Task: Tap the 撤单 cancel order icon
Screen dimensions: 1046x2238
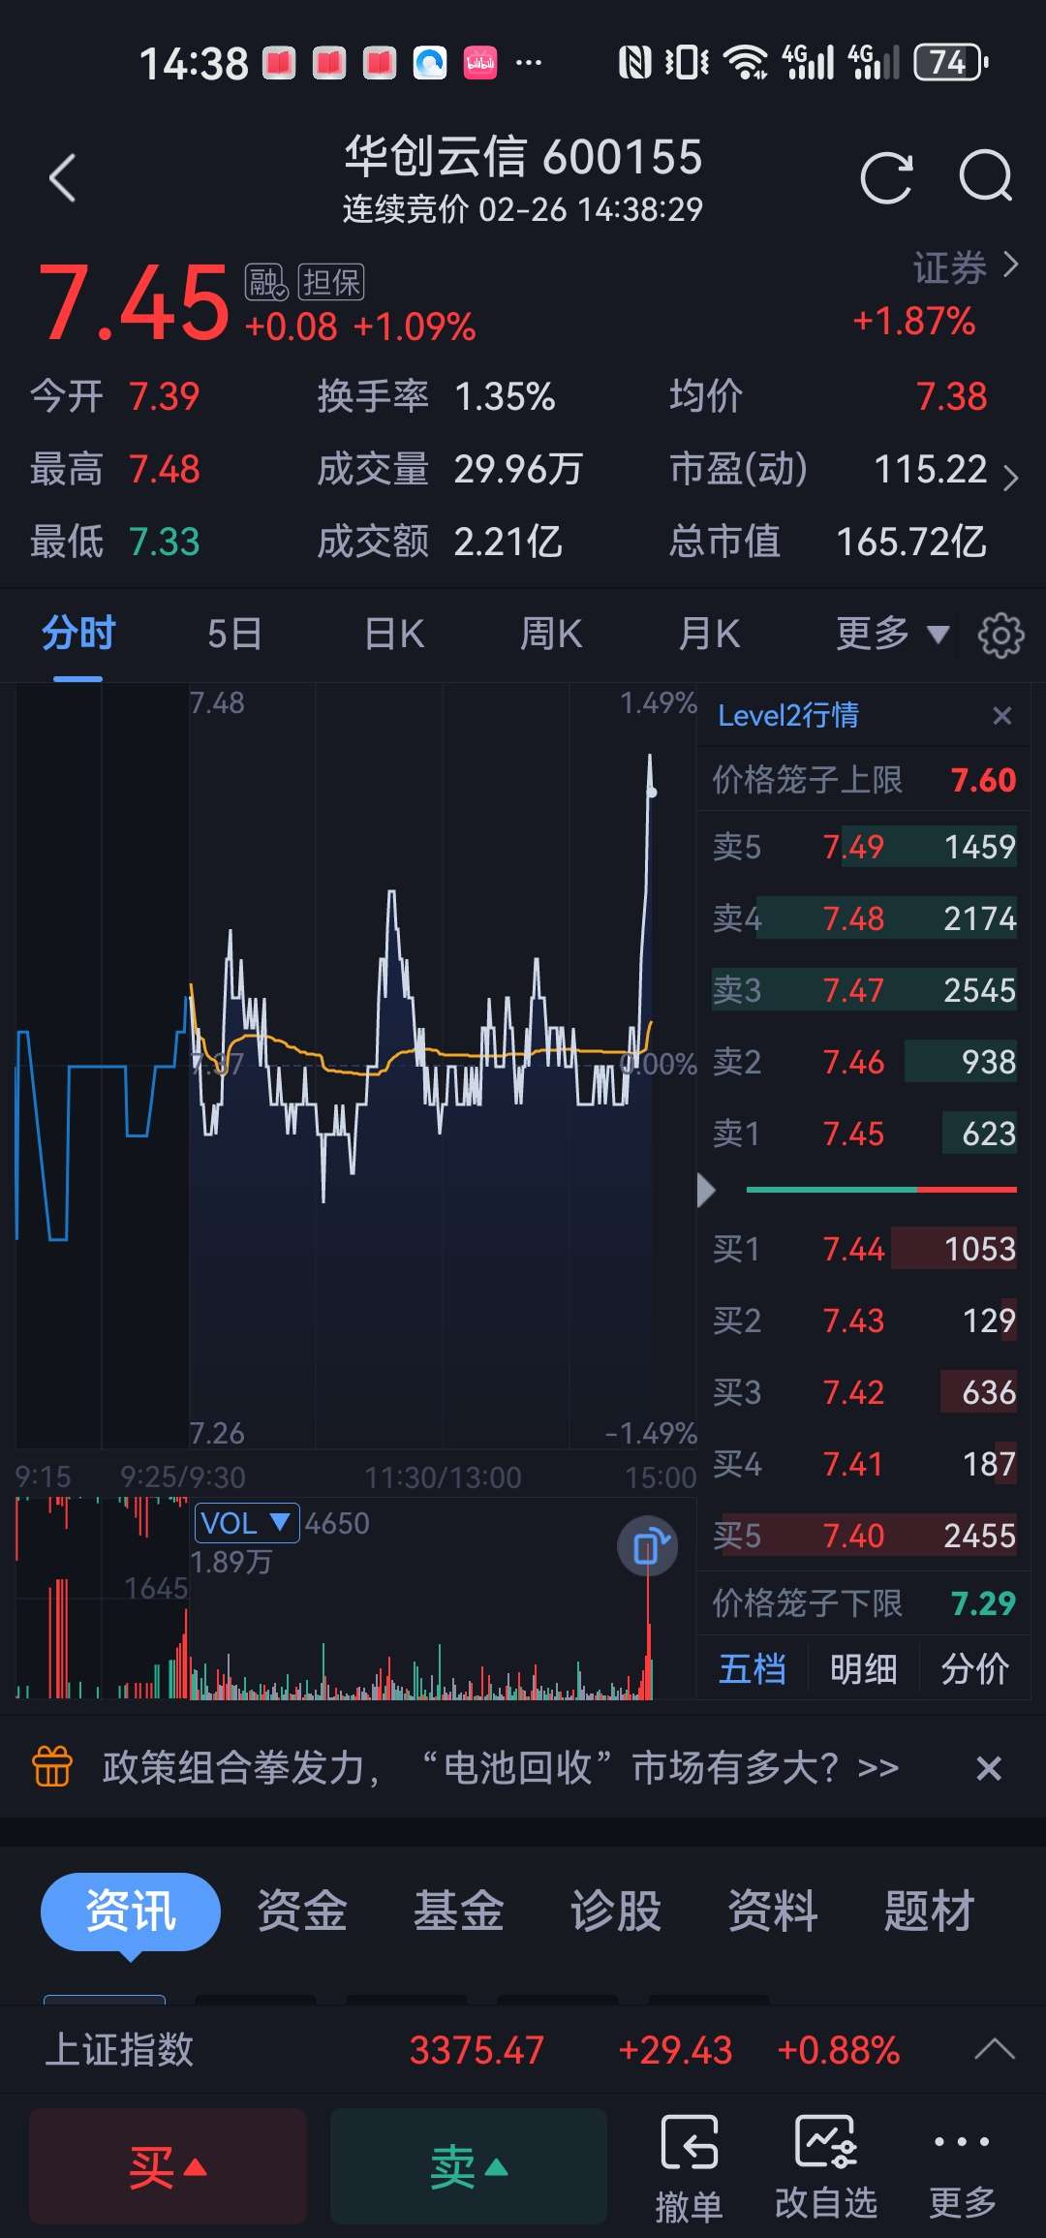Action: (x=690, y=2168)
